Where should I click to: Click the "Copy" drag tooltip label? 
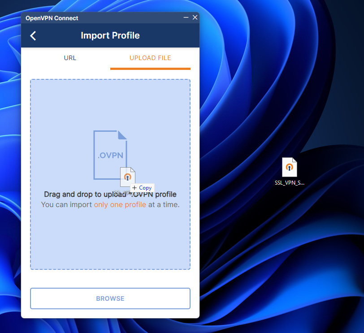point(145,188)
